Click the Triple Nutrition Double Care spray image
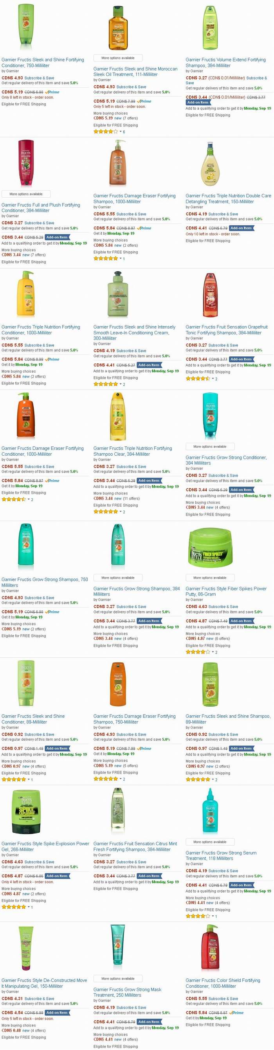This screenshot has height=1050, width=274. click(210, 164)
